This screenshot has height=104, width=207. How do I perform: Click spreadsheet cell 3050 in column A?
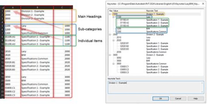pos(13,77)
